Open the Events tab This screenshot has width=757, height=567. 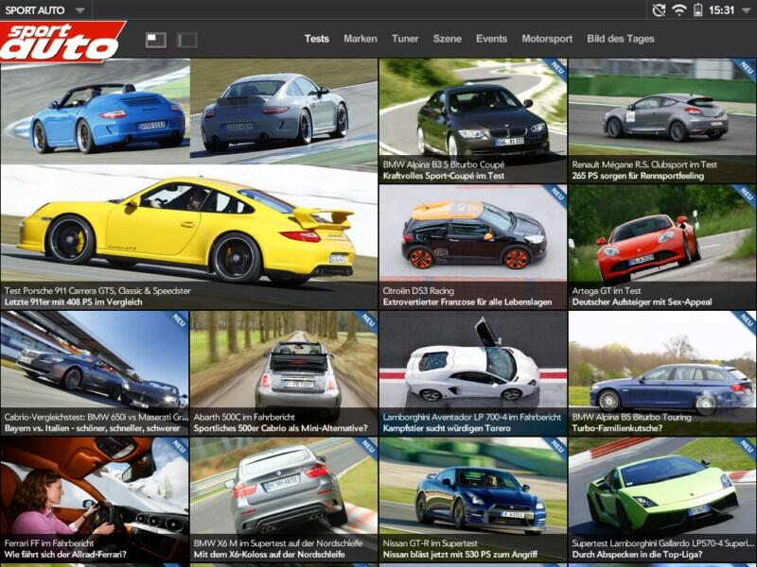[x=491, y=39]
